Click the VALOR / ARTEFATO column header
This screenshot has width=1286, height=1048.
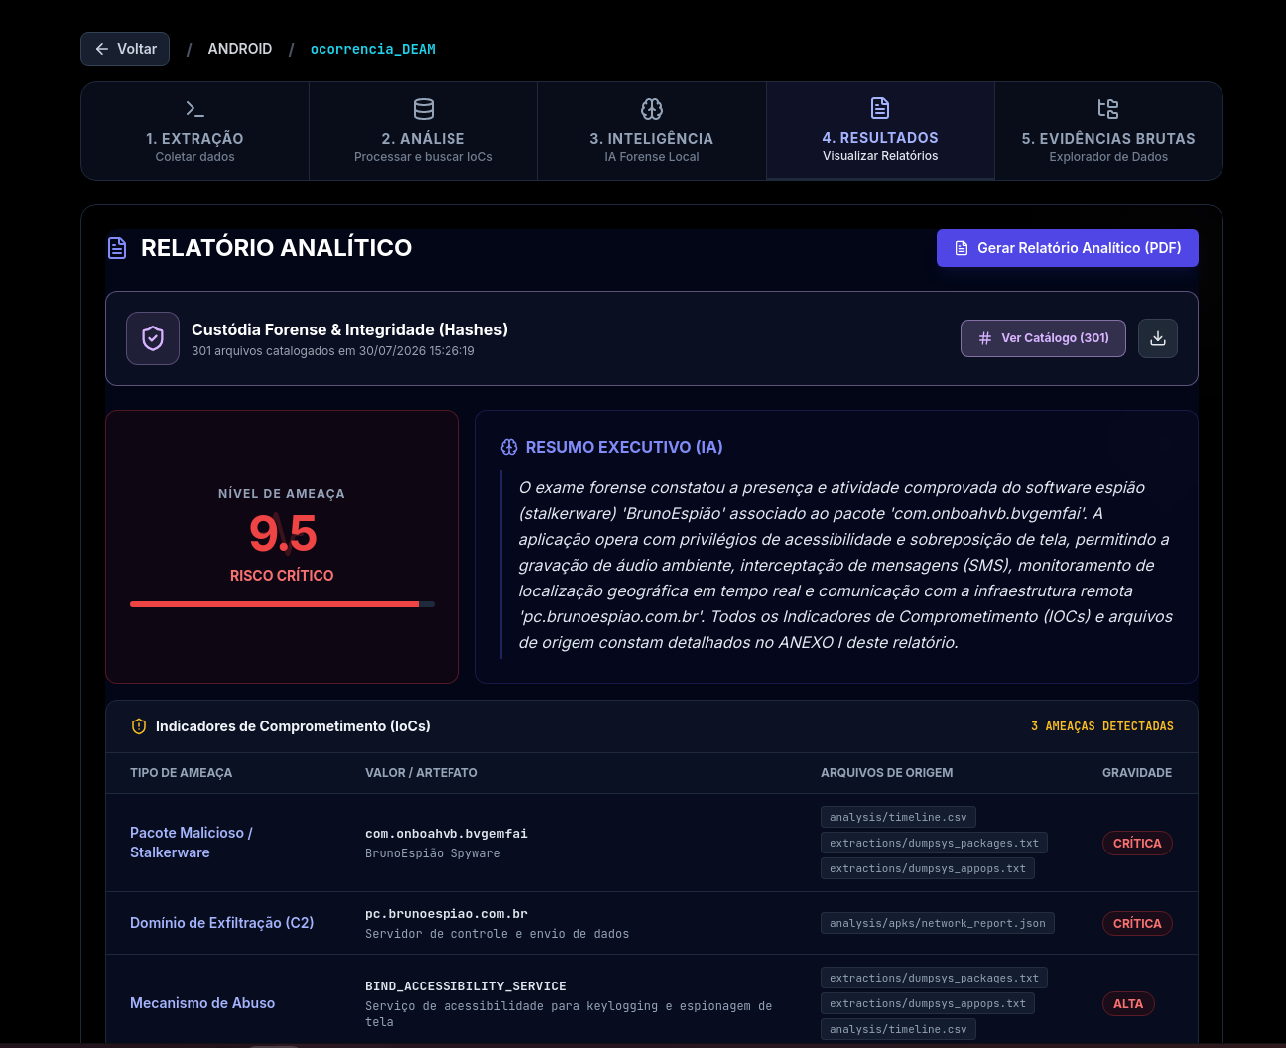[421, 773]
